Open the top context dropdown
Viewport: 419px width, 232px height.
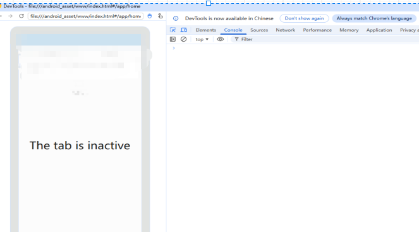coord(202,39)
